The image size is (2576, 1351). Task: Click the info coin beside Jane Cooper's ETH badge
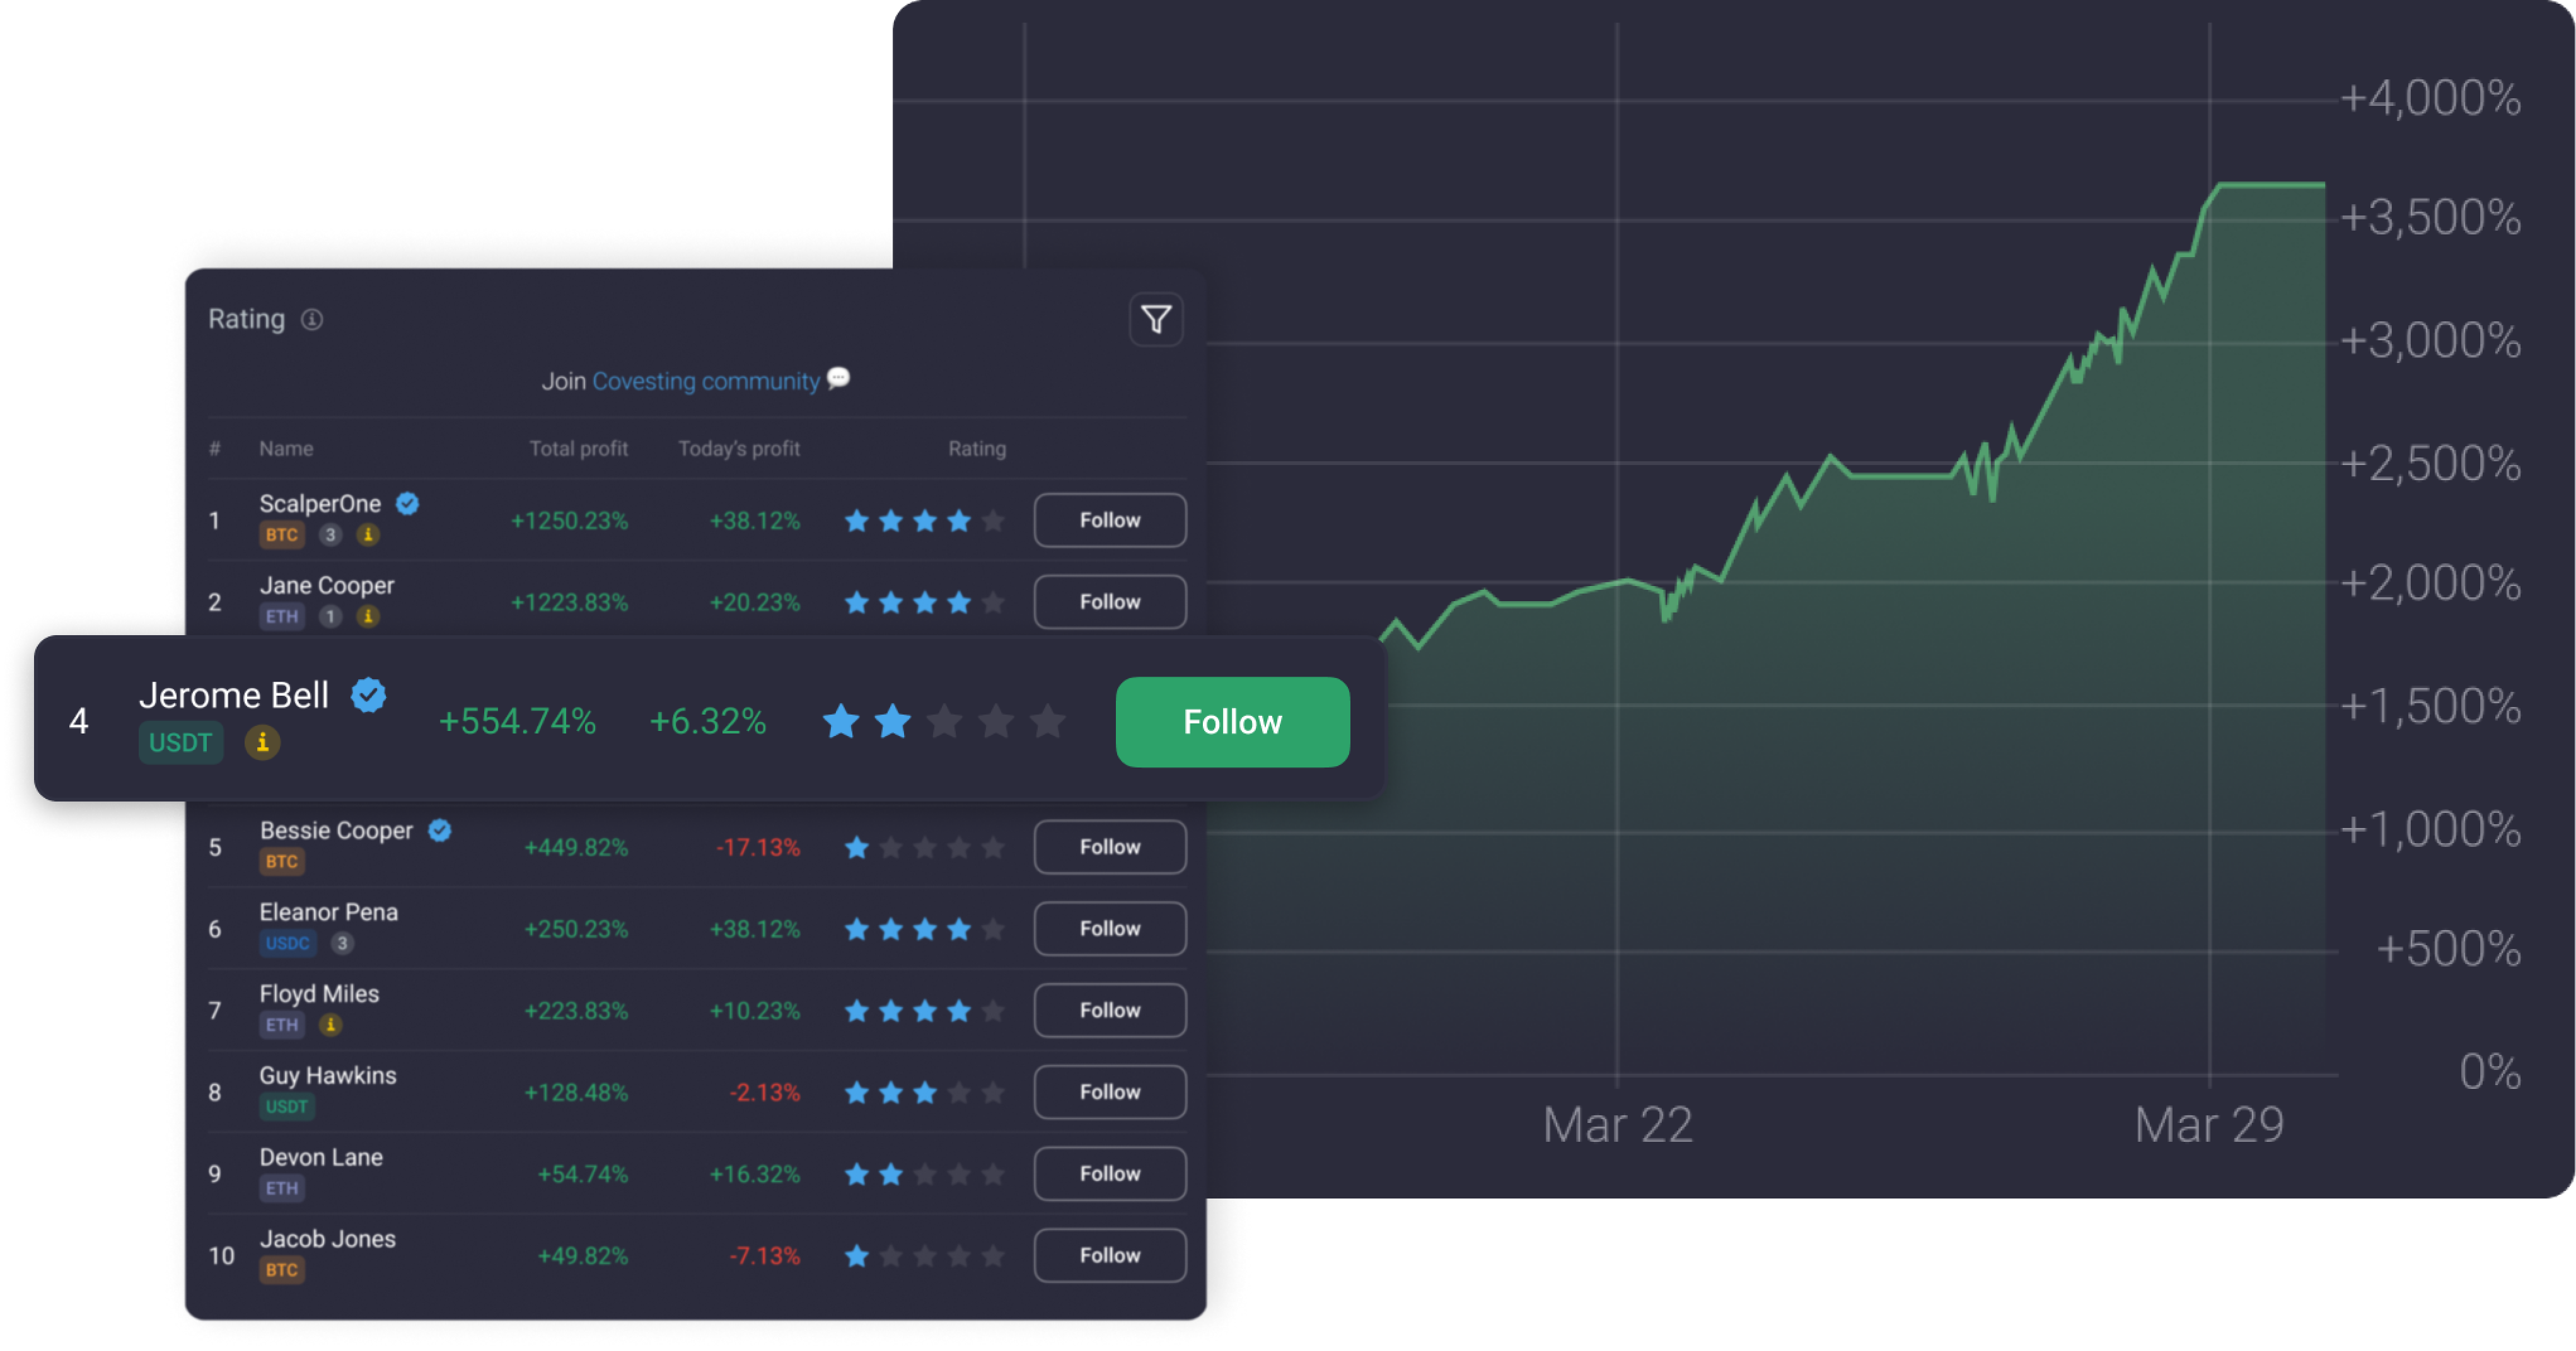(x=368, y=616)
